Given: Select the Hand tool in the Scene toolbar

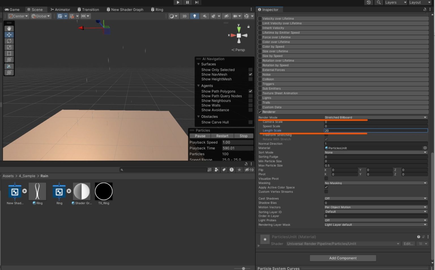Looking at the screenshot, I should (x=9, y=28).
